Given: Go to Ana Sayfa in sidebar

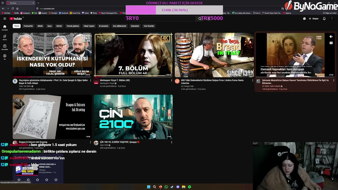Looking at the screenshot, I should point(4,28).
